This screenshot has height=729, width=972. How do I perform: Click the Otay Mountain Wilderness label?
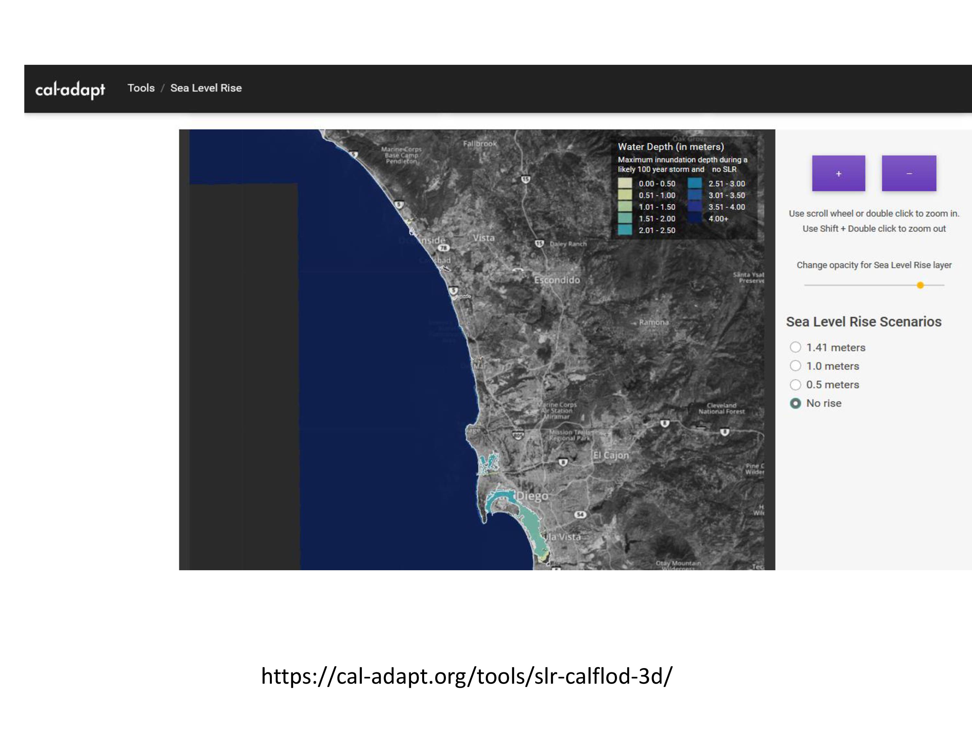coord(678,565)
